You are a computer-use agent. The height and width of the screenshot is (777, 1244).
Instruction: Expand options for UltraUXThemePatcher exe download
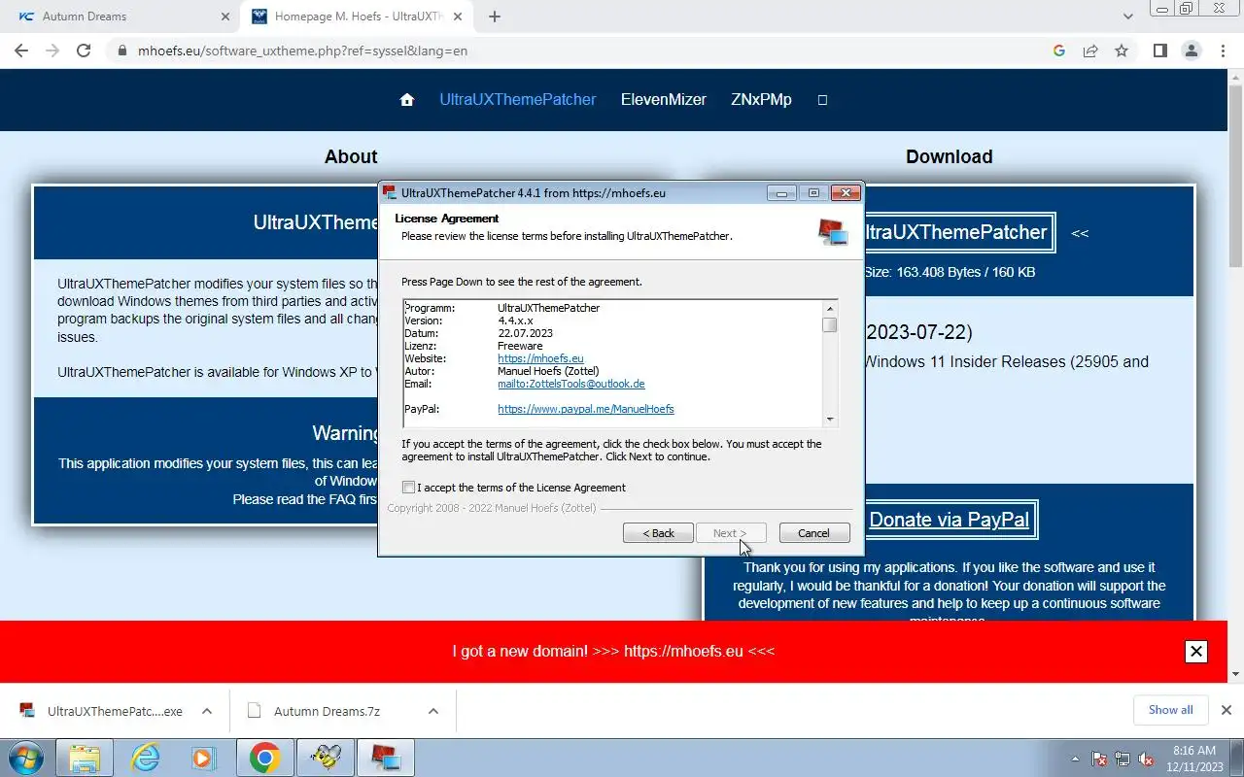click(207, 711)
